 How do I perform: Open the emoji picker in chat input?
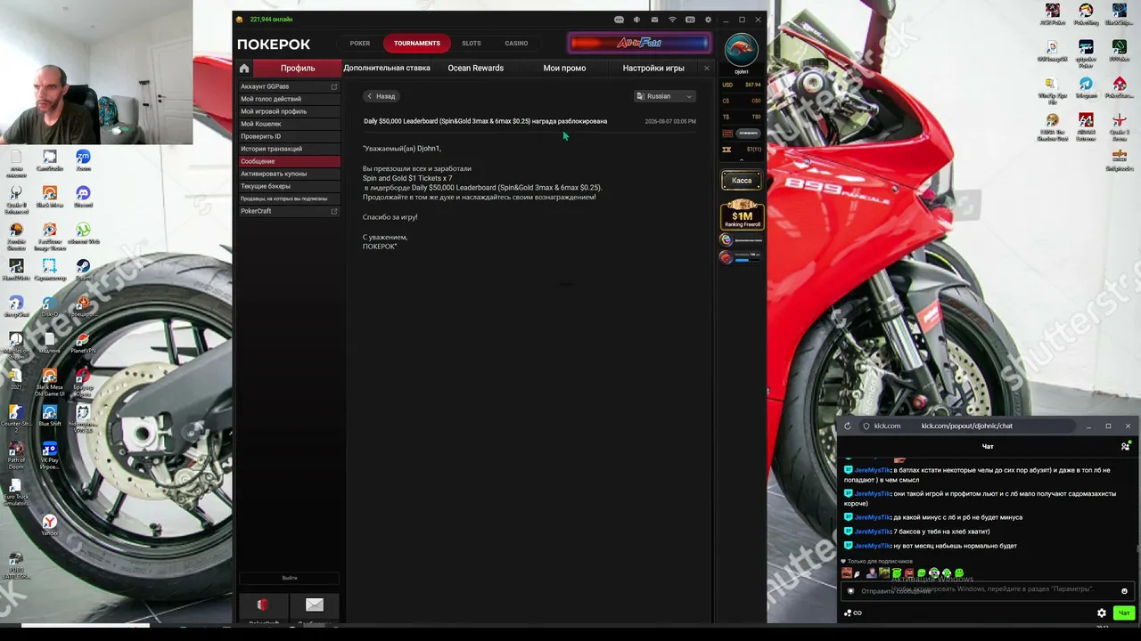1124,591
